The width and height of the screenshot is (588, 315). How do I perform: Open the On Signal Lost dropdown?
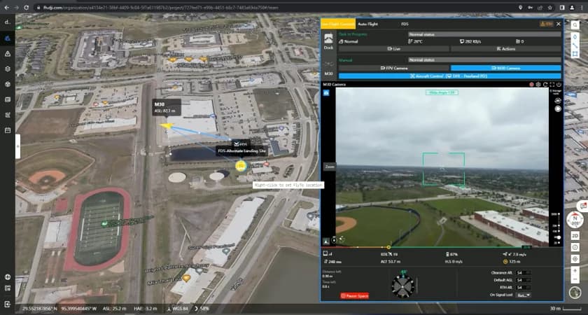click(523, 295)
